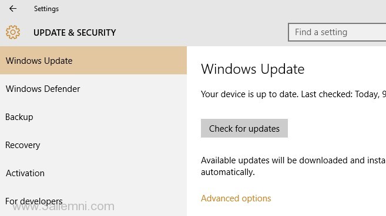
Task: Open the Windows Update section
Action: coord(93,60)
